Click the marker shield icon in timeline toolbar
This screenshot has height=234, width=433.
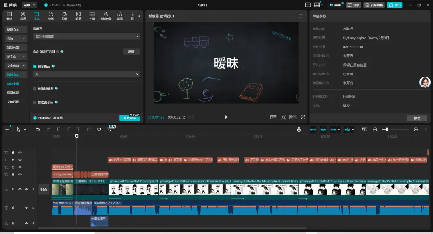tap(99, 129)
